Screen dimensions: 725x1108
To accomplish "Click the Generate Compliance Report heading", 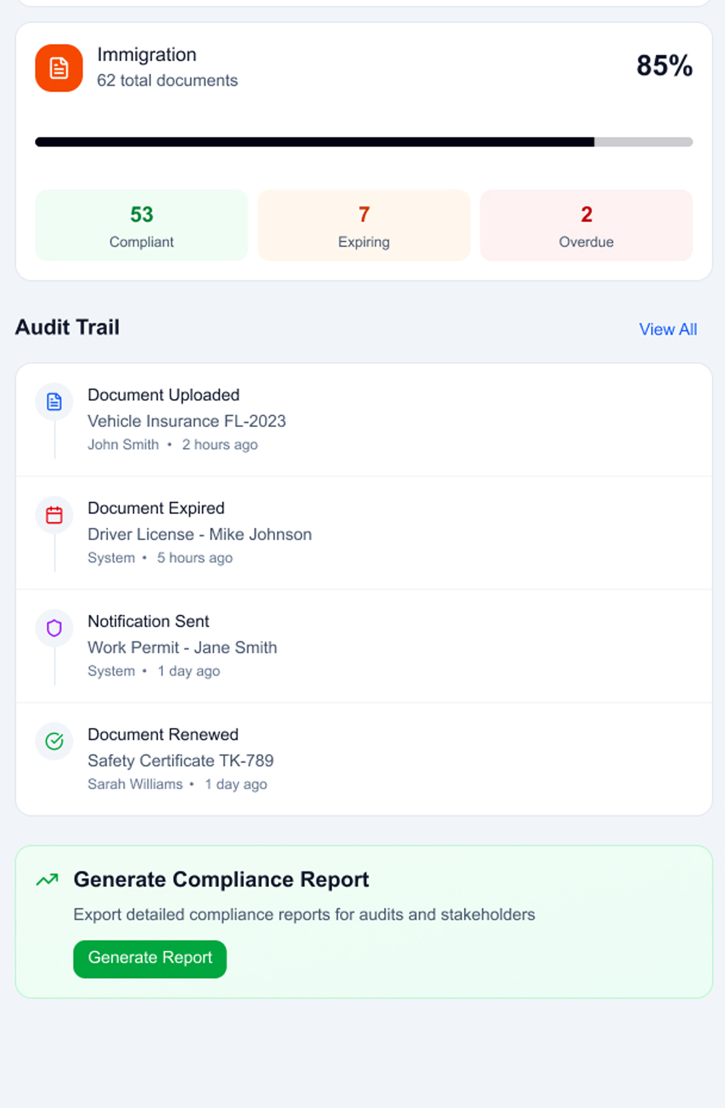I will tap(221, 880).
